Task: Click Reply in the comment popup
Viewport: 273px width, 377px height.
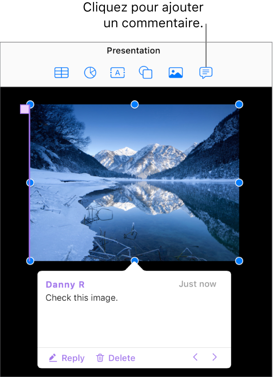Action: (x=67, y=358)
